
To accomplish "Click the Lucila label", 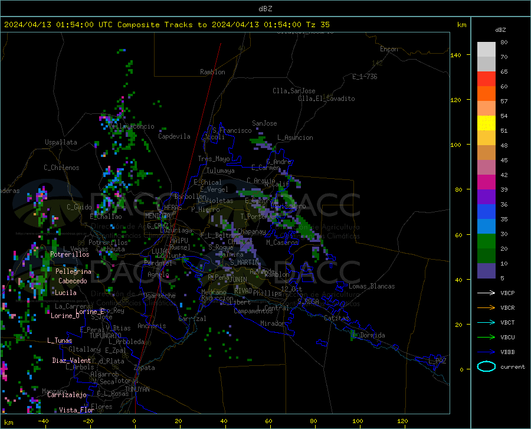I will 65,293.
